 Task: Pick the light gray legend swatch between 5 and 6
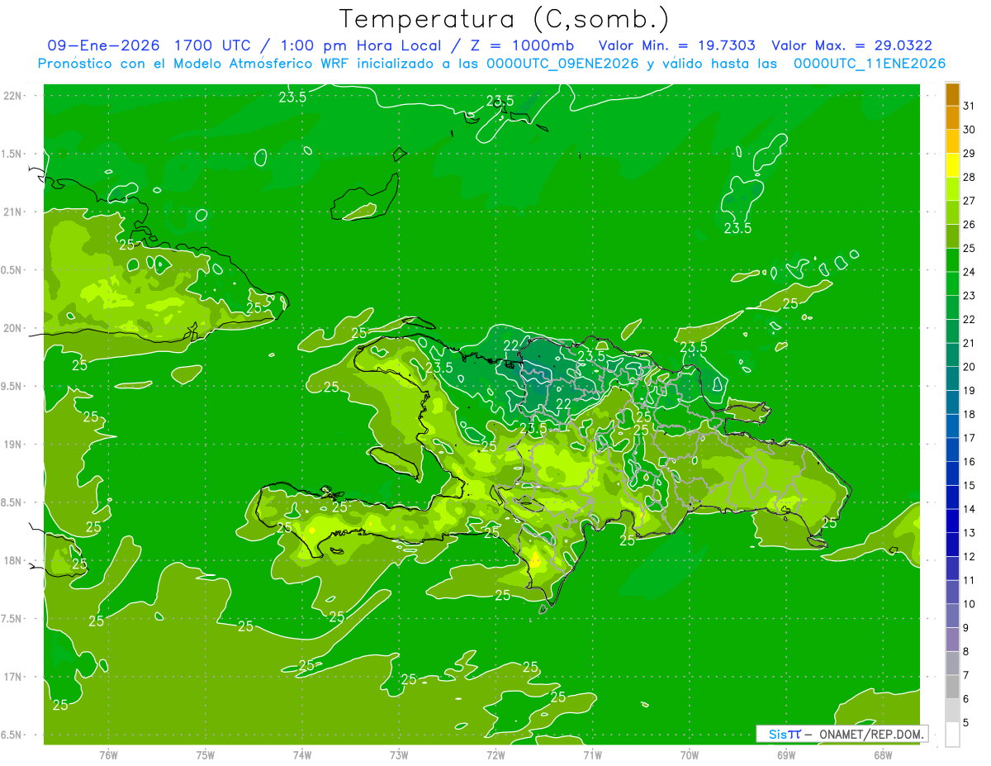point(953,710)
